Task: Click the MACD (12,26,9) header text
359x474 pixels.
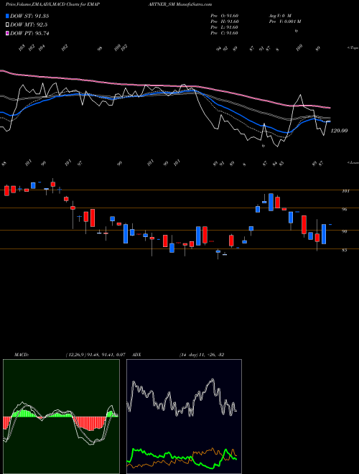Action: pyautogui.click(x=70, y=355)
